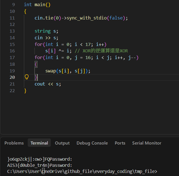The image size is (179, 176).
Task: Open the Ports tab
Action: click(120, 143)
